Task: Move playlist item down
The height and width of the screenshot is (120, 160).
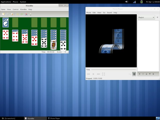Action: (153, 74)
